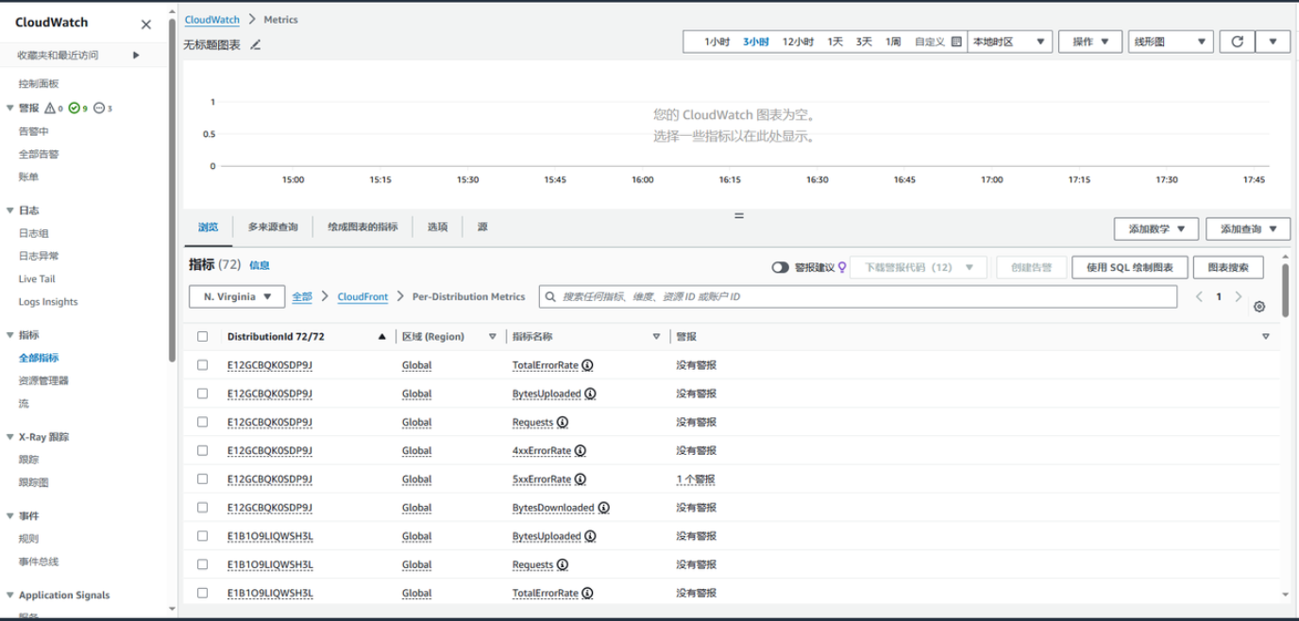Click info icon beside 4xxErrorRate

[581, 450]
